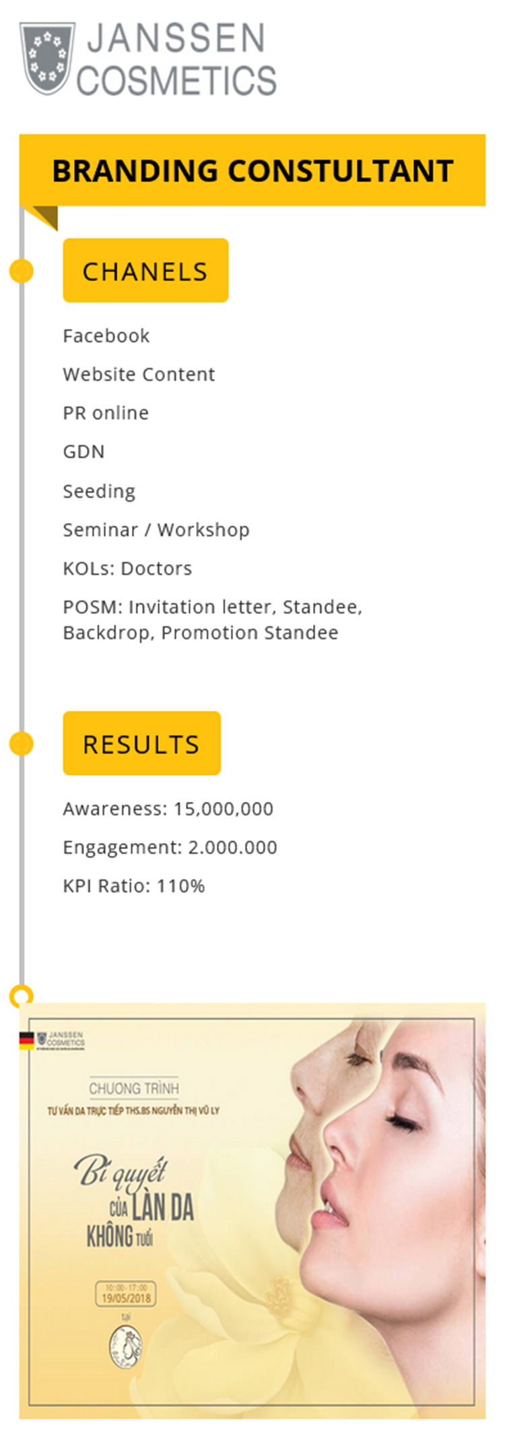Open the Bí quyết của làn da poster
The height and width of the screenshot is (1437, 505).
[x=252, y=1211]
